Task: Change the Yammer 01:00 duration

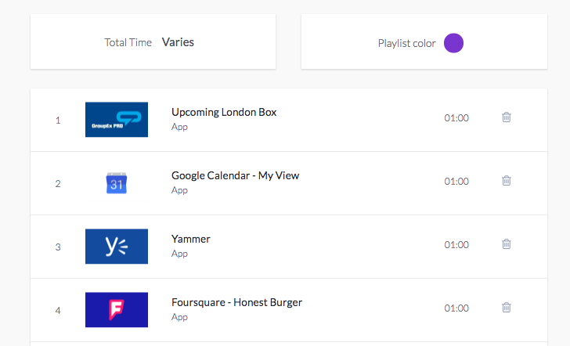Action: tap(456, 244)
